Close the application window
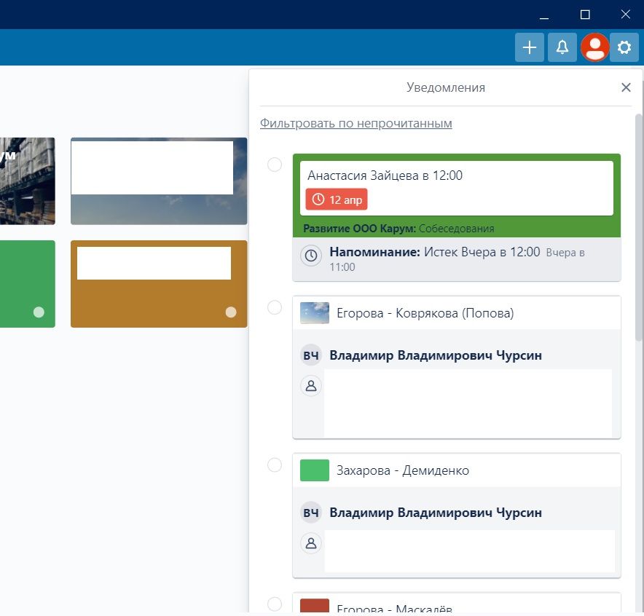This screenshot has height=616, width=644. coord(625,15)
